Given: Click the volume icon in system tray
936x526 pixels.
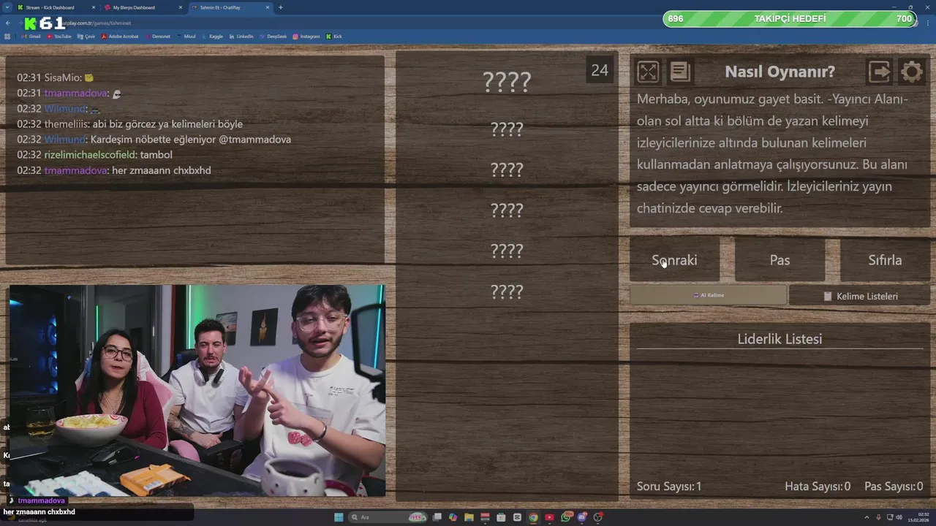Looking at the screenshot, I should point(899,517).
